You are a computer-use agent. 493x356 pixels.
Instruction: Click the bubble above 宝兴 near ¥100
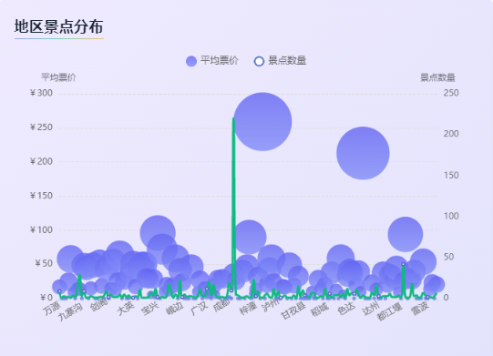click(x=158, y=233)
